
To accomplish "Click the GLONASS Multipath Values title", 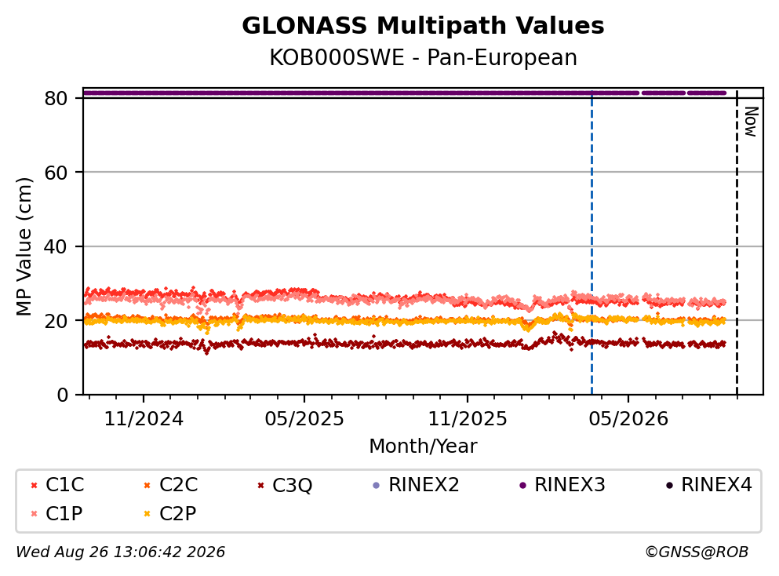I will point(423,26).
